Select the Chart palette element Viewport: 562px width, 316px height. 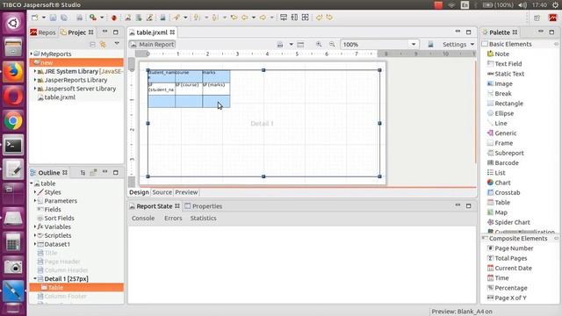tap(499, 183)
